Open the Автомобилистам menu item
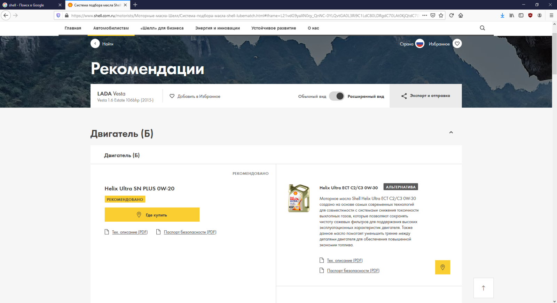 click(x=111, y=28)
